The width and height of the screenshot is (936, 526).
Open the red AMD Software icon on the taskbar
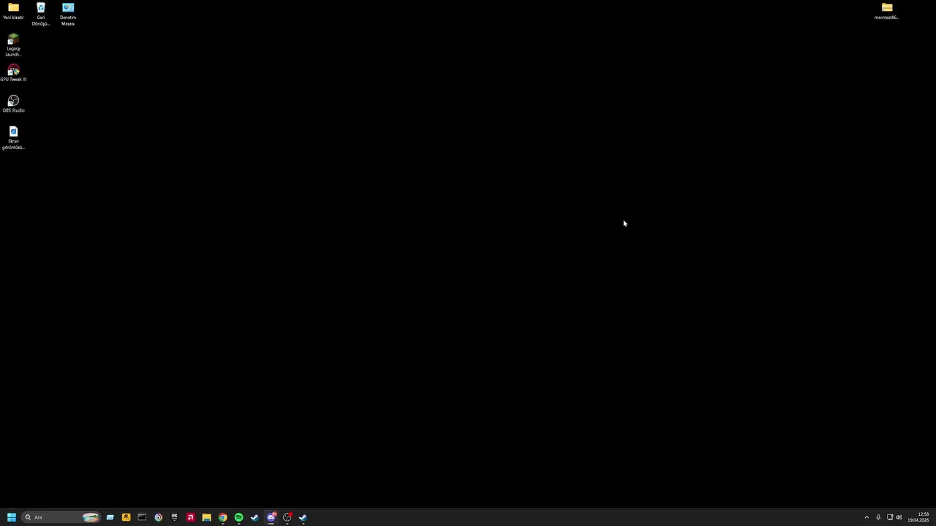pos(190,517)
